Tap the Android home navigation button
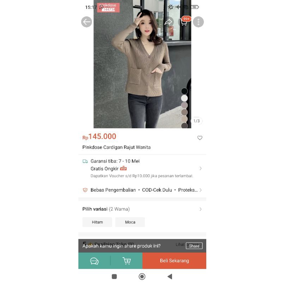The width and height of the screenshot is (285, 285). click(x=142, y=277)
